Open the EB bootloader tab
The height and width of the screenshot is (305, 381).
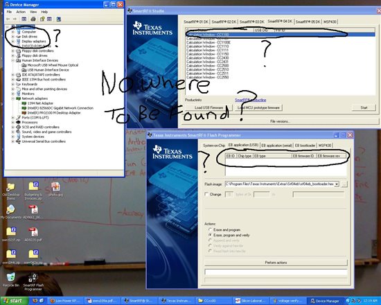tap(305, 146)
